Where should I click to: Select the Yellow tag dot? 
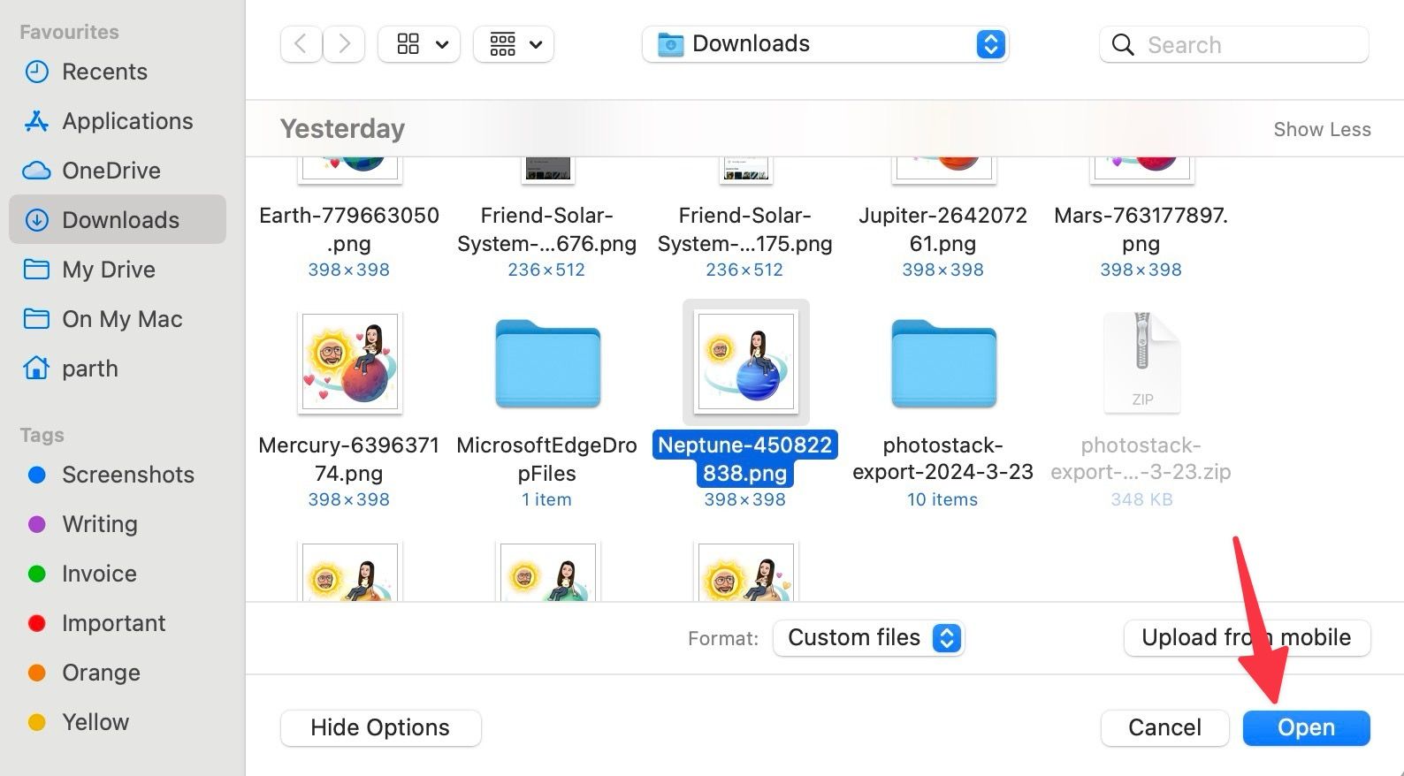37,723
